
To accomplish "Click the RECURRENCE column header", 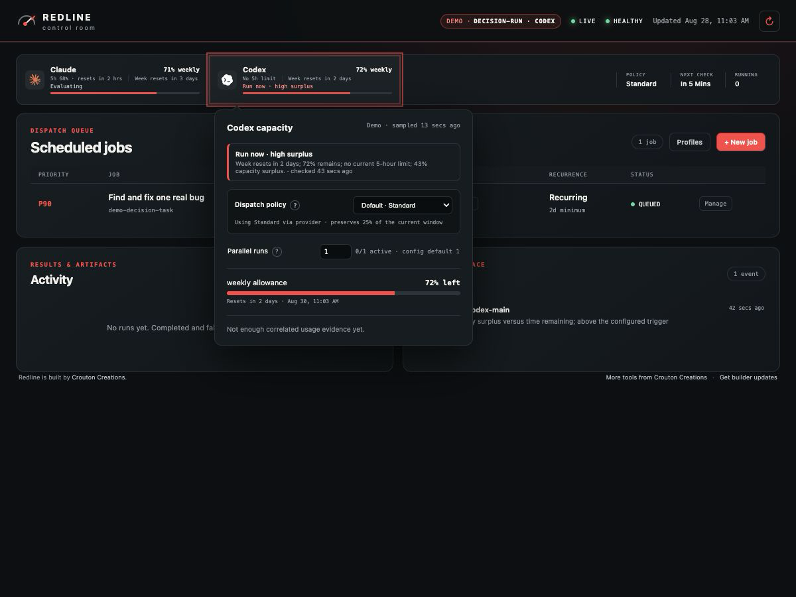I will pyautogui.click(x=568, y=174).
